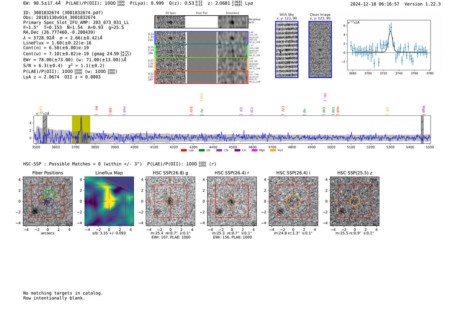The height and width of the screenshot is (316, 464).
Task: Click the red SiII line marker
Action: tap(110, 111)
